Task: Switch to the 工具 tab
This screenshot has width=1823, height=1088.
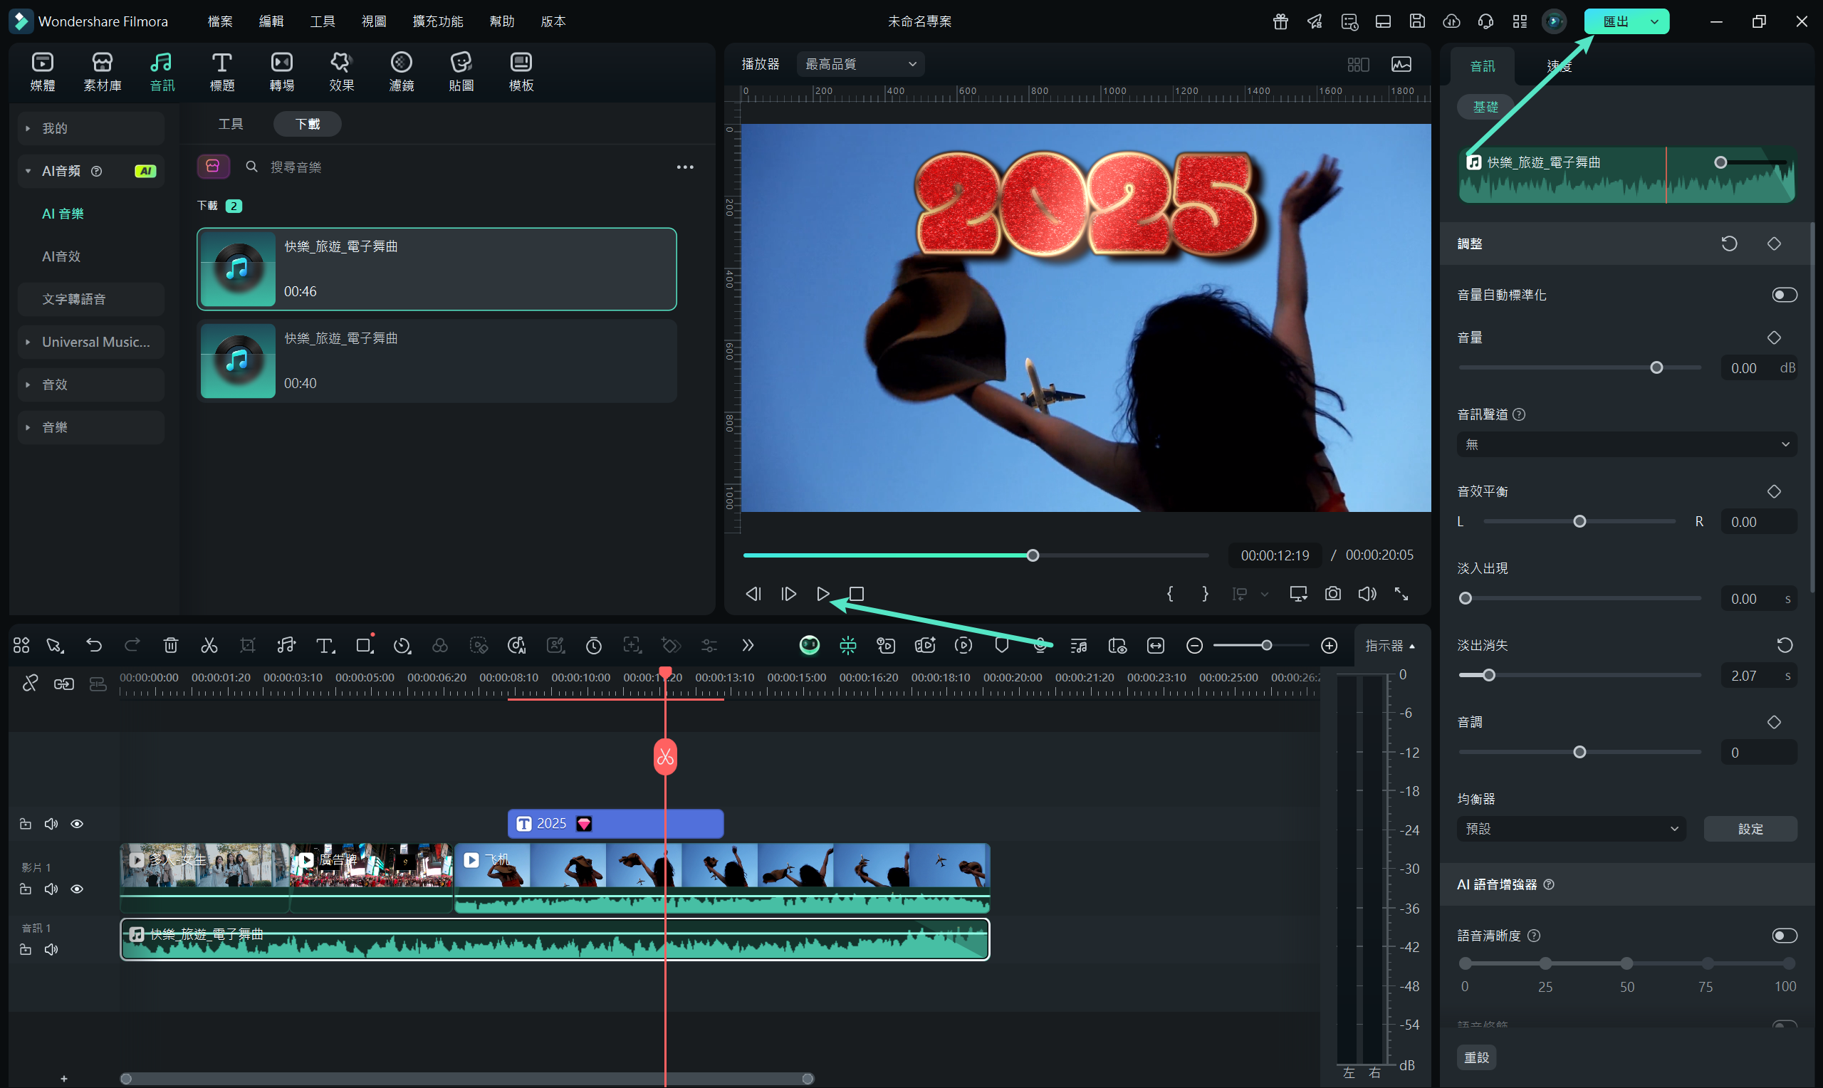Action: point(231,124)
